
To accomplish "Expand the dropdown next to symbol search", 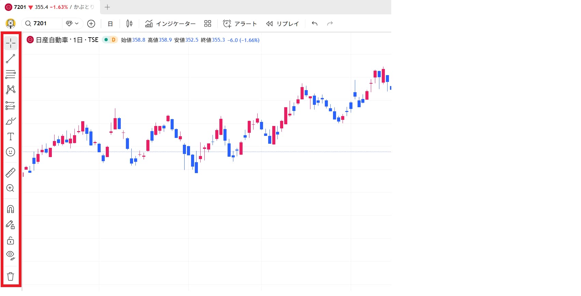I will [73, 24].
